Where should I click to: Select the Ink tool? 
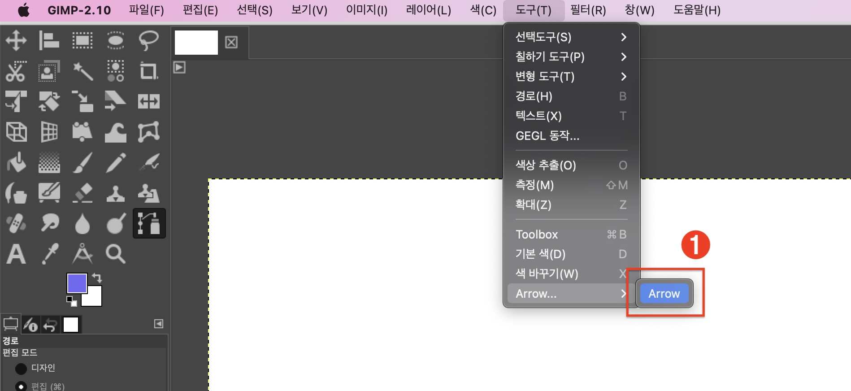coord(16,193)
